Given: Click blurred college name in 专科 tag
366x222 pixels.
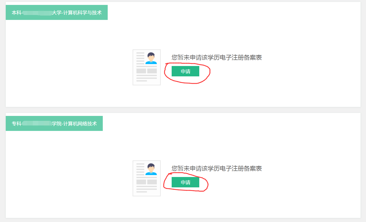Looking at the screenshot, I should click(37, 124).
